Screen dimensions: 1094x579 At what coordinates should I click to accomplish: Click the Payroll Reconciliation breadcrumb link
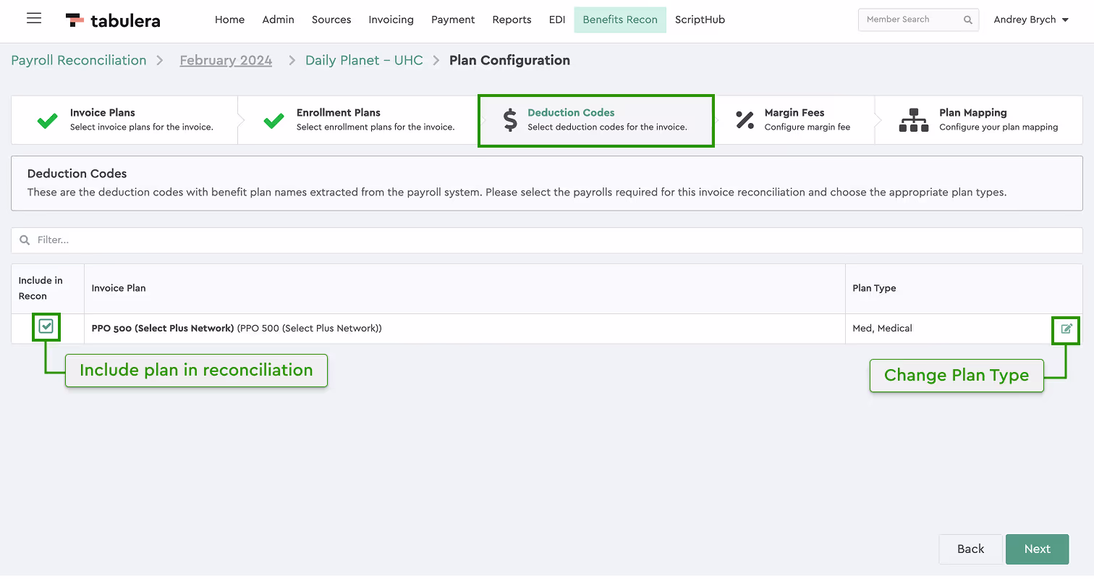coord(79,60)
